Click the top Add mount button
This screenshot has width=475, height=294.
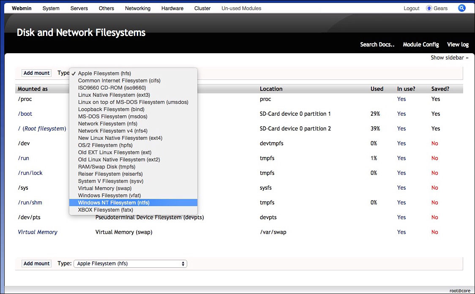pos(36,73)
